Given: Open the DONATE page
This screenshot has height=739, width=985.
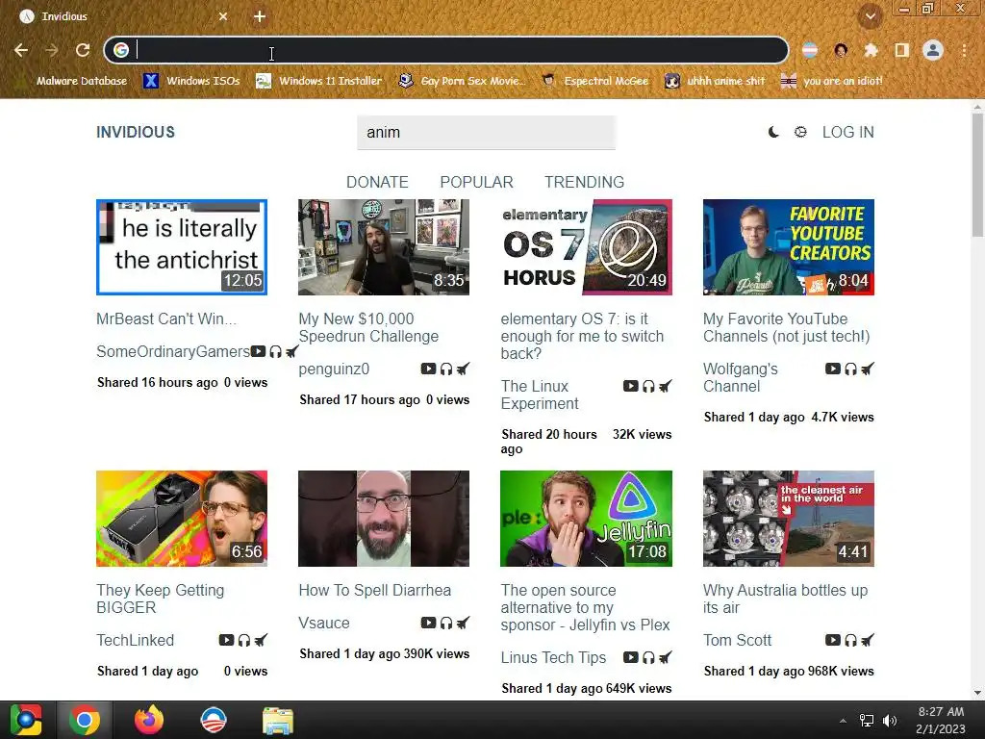Looking at the screenshot, I should (377, 182).
